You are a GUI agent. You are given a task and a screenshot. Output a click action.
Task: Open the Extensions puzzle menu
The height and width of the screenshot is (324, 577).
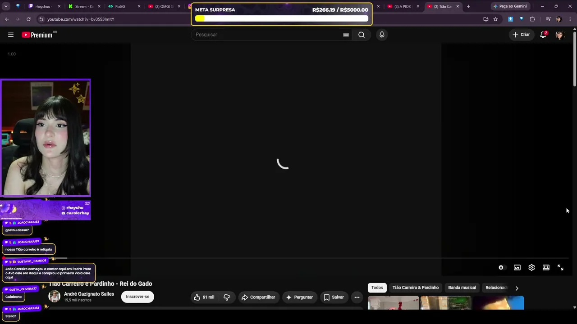[532, 19]
